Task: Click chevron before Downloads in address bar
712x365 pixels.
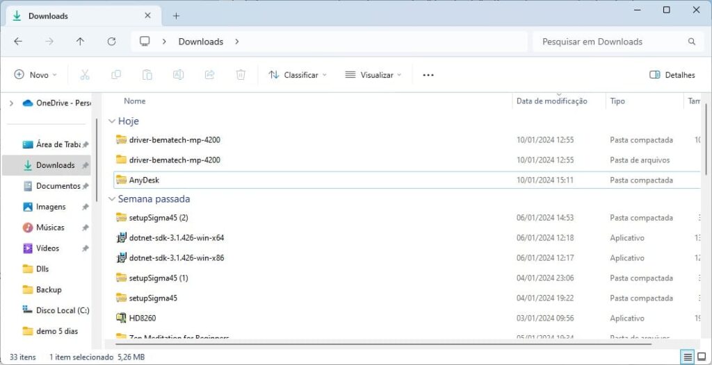Action: [x=164, y=42]
